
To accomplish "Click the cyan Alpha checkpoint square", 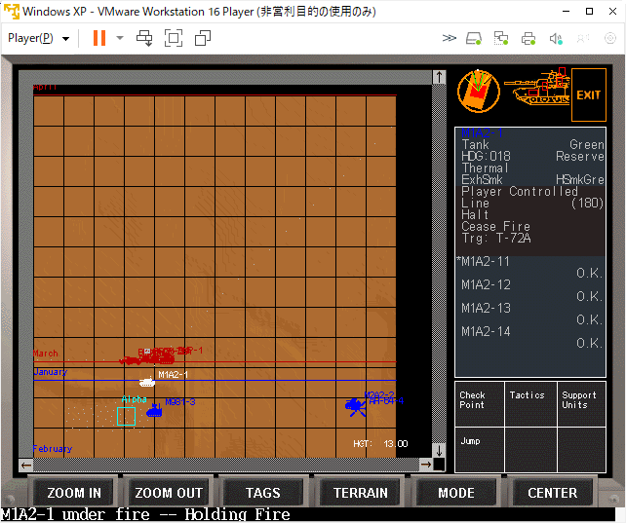I will click(x=126, y=416).
